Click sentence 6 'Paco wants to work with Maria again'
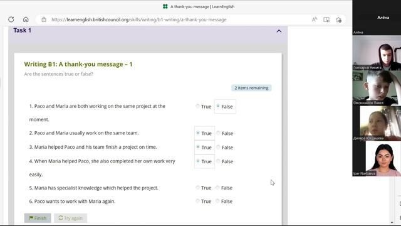 coord(73,202)
